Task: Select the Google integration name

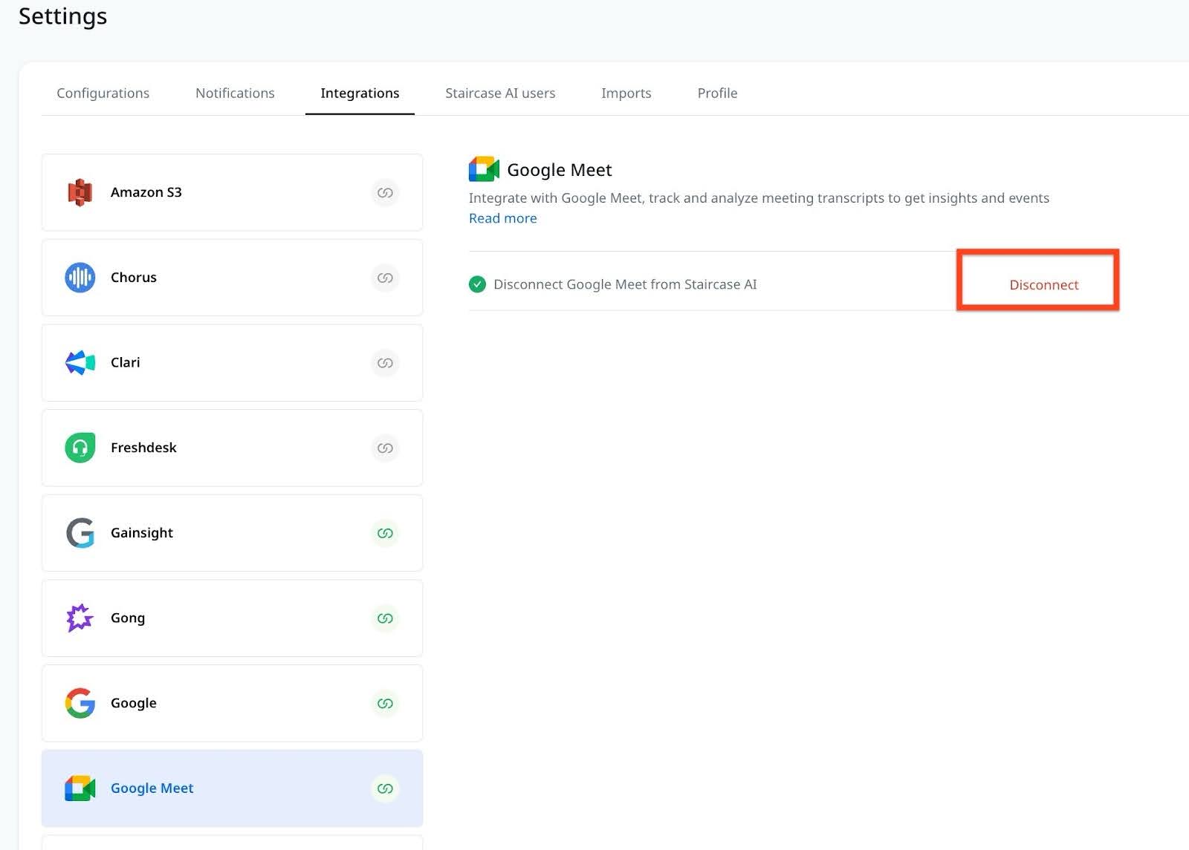Action: (134, 703)
